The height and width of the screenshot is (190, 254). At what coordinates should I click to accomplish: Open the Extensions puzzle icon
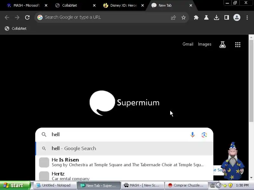point(196,17)
